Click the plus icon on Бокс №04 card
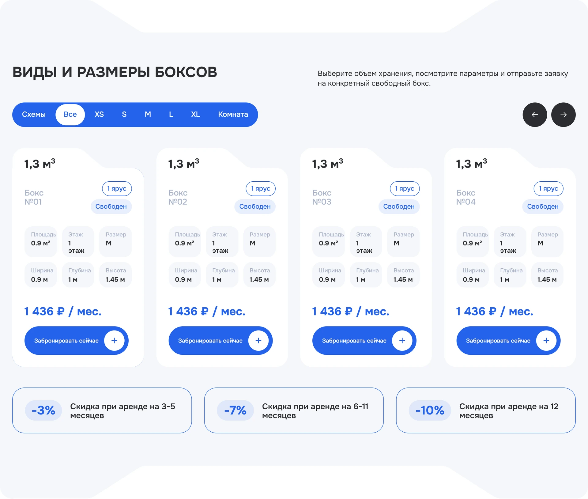The width and height of the screenshot is (588, 499). click(x=546, y=341)
